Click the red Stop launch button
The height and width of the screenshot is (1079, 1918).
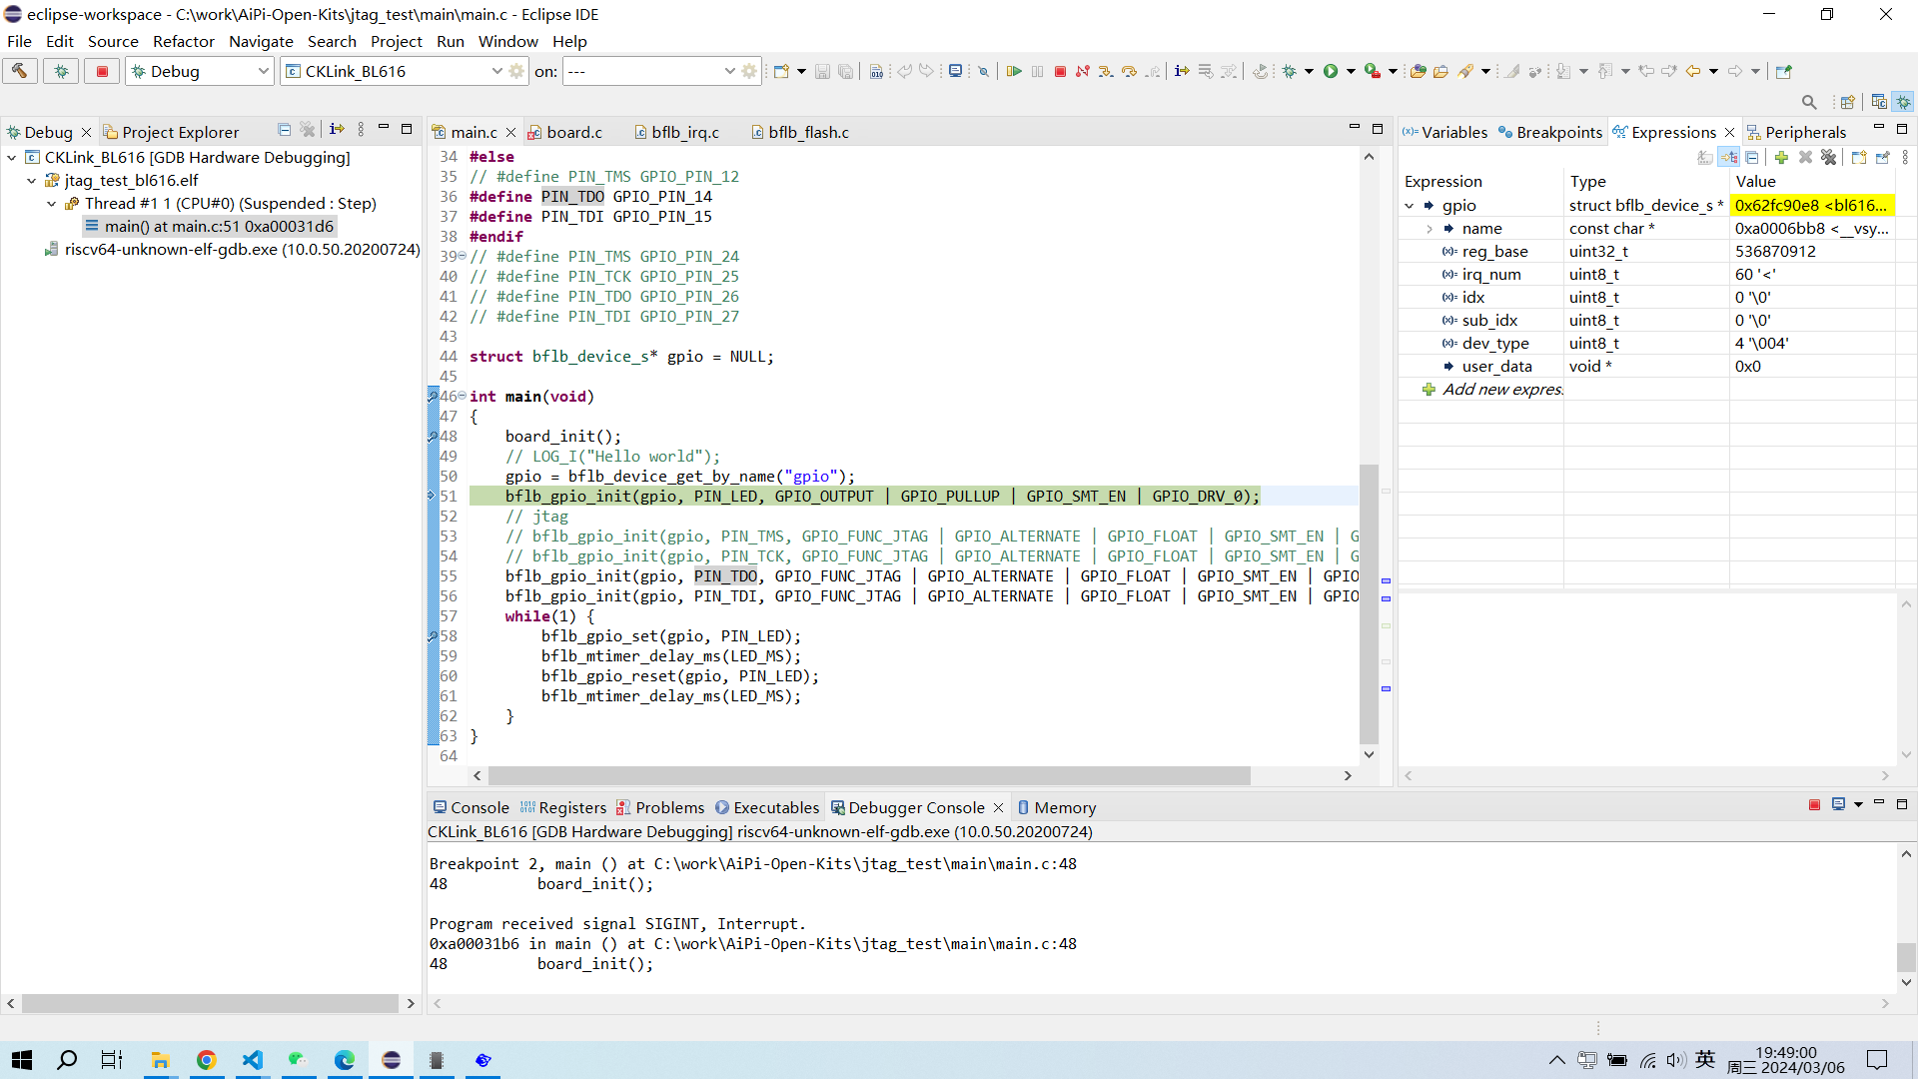102,71
